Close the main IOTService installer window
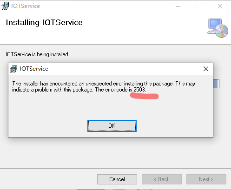231x190 pixels. click(x=220, y=6)
